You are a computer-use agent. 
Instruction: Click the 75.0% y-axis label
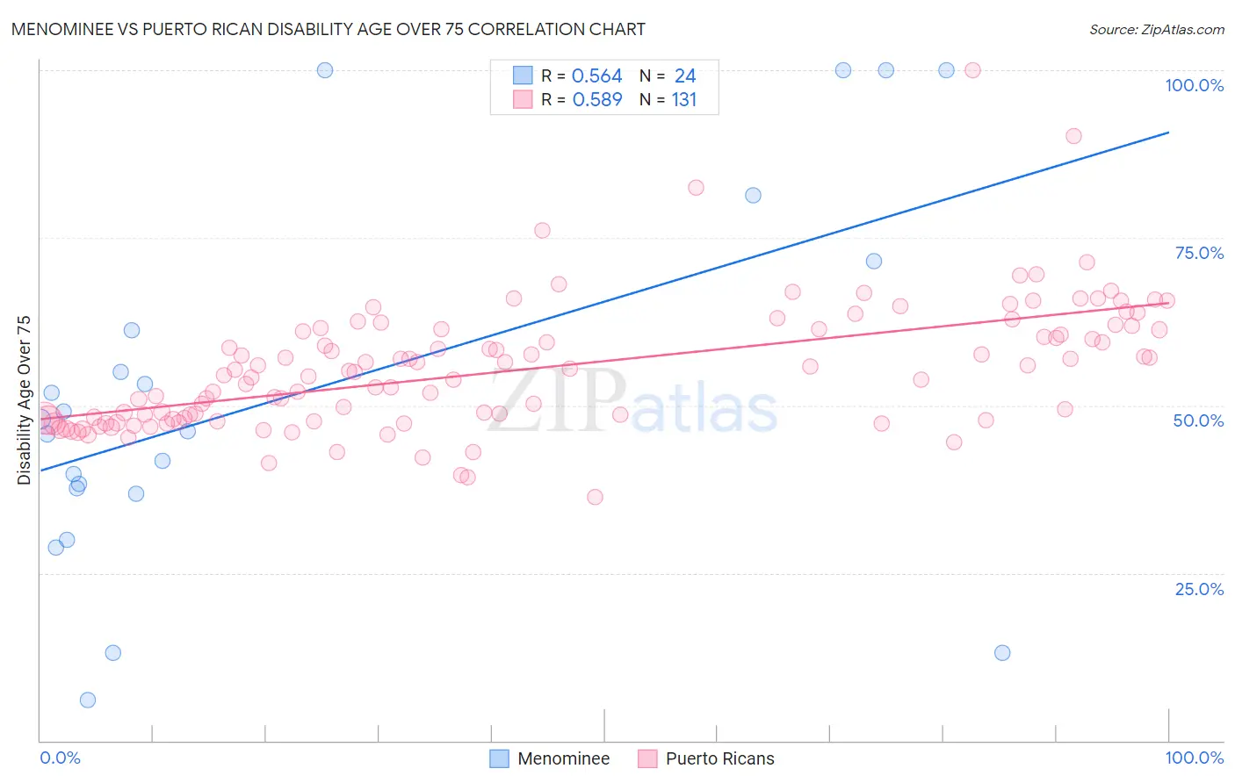pos(1199,253)
